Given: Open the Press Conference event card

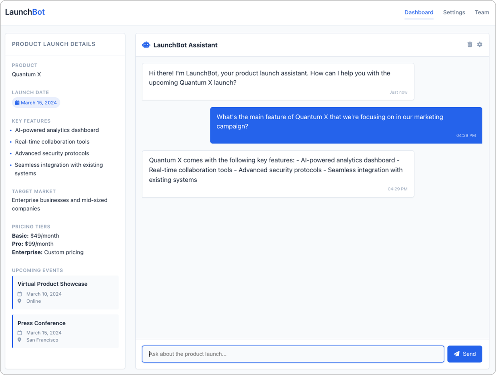Looking at the screenshot, I should click(x=65, y=331).
